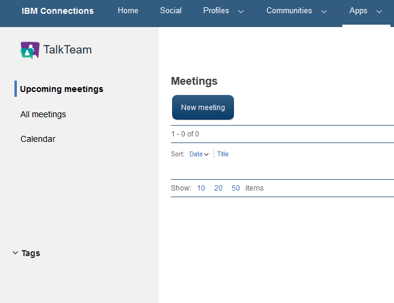Image resolution: width=394 pixels, height=303 pixels.
Task: Toggle the Date sort direction arrow
Action: (206, 155)
